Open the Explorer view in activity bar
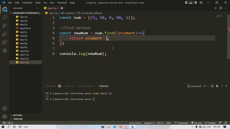230x129 pixels. (x=5, y=9)
